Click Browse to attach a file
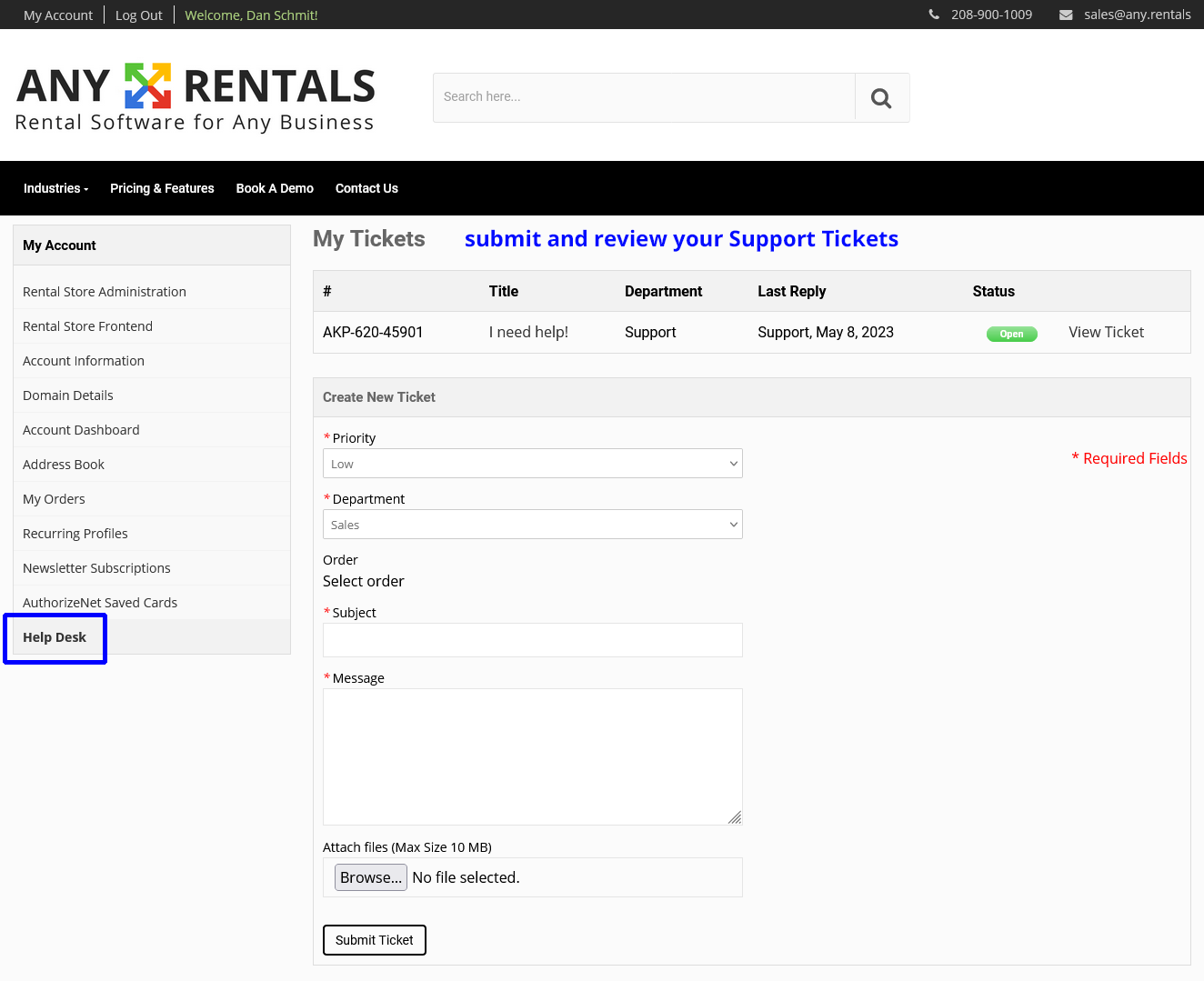This screenshot has width=1204, height=981. [370, 877]
